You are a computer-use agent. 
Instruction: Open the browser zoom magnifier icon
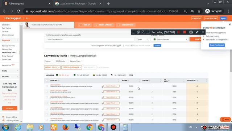coord(185,11)
